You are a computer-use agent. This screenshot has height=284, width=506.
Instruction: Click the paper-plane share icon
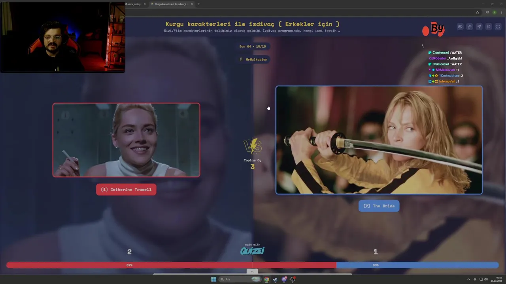pyautogui.click(x=479, y=27)
